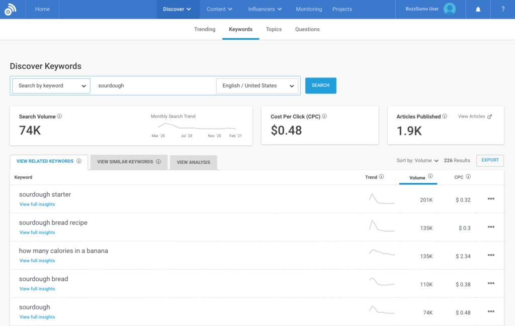Open View full insights for sourdough bread
Screen dimensions: 515x326
coord(37,288)
